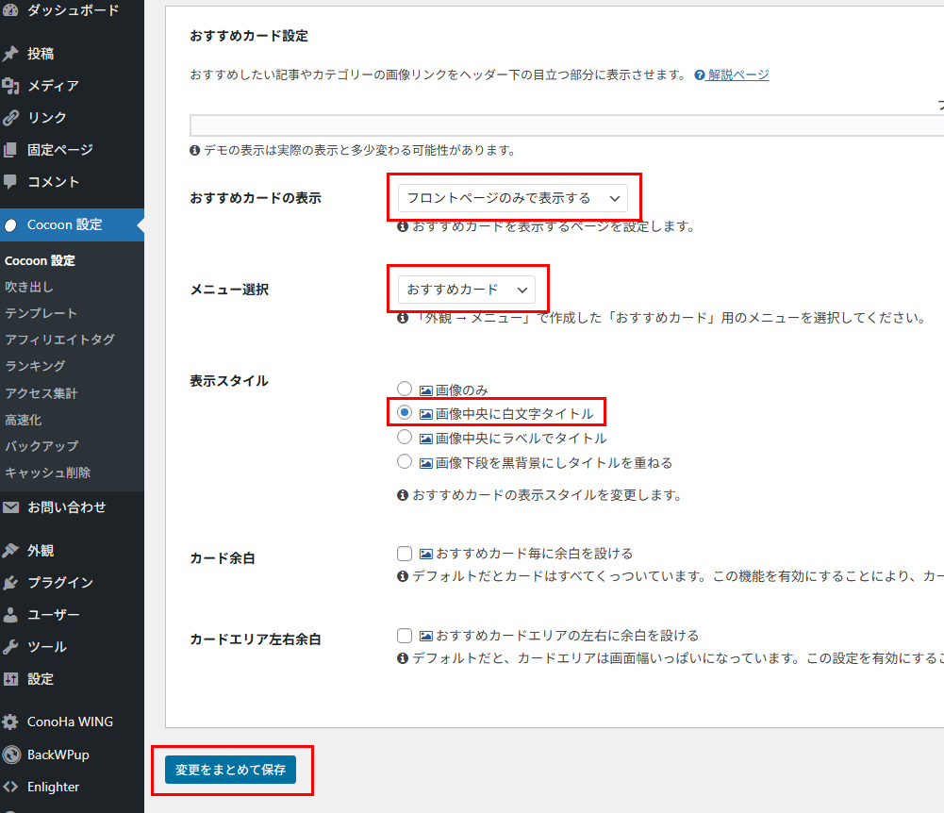This screenshot has height=813, width=944.
Task: Enable おすすめカード毎に余白を設ける checkbox
Action: [406, 554]
